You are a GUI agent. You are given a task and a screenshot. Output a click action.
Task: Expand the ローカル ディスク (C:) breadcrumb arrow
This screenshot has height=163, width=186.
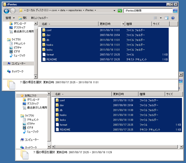(x=50, y=10)
